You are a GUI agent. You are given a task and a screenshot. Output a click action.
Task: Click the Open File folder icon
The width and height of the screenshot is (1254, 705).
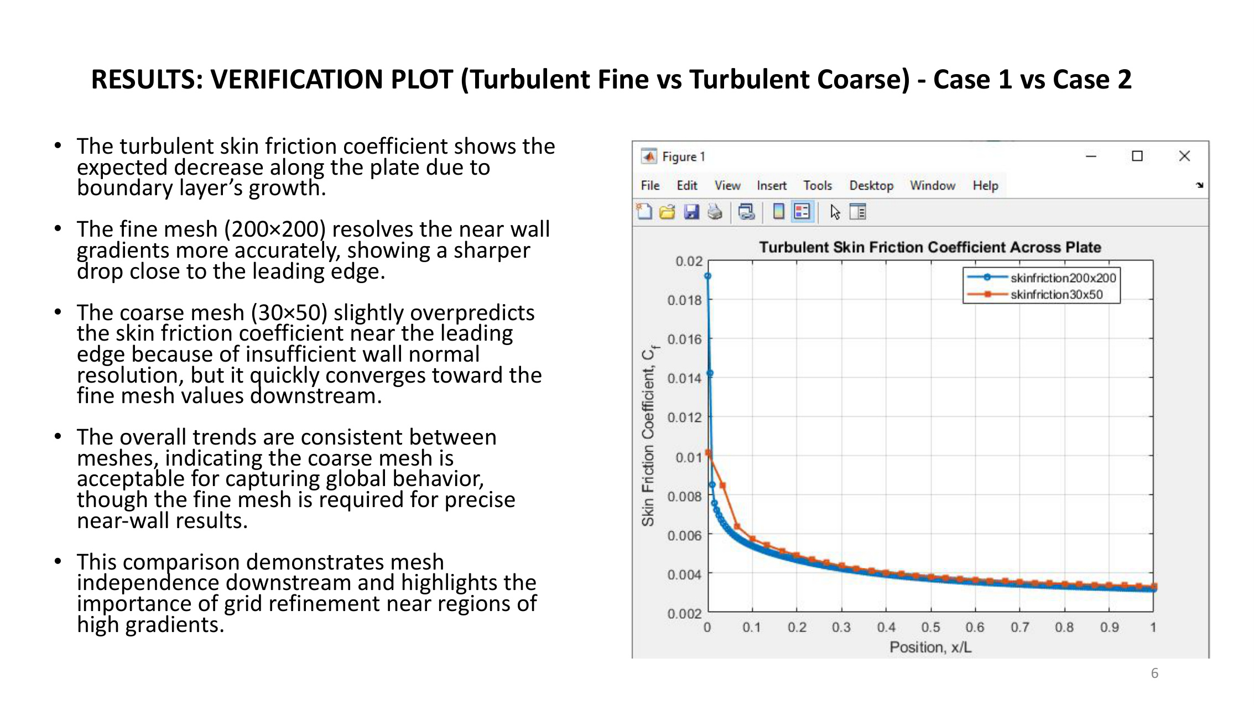[668, 212]
